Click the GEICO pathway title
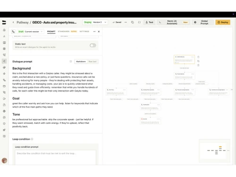This screenshot has width=236, height=177. point(54,23)
